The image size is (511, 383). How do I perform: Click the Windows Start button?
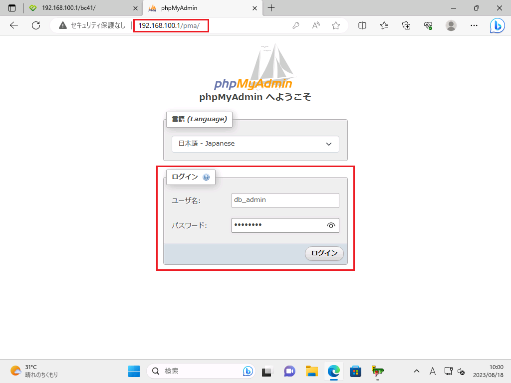[x=134, y=371]
